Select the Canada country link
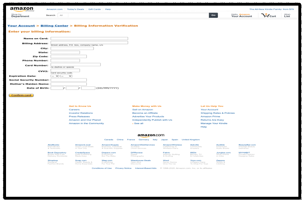The width and height of the screenshot is (302, 200). (x=108, y=140)
